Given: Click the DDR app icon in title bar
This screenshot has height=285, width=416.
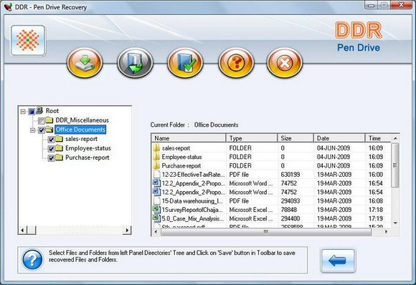Looking at the screenshot, I should tap(8, 6).
